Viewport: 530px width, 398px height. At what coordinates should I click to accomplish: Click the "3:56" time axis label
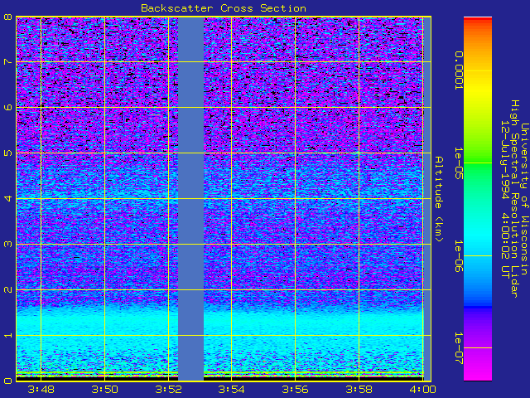(x=295, y=390)
